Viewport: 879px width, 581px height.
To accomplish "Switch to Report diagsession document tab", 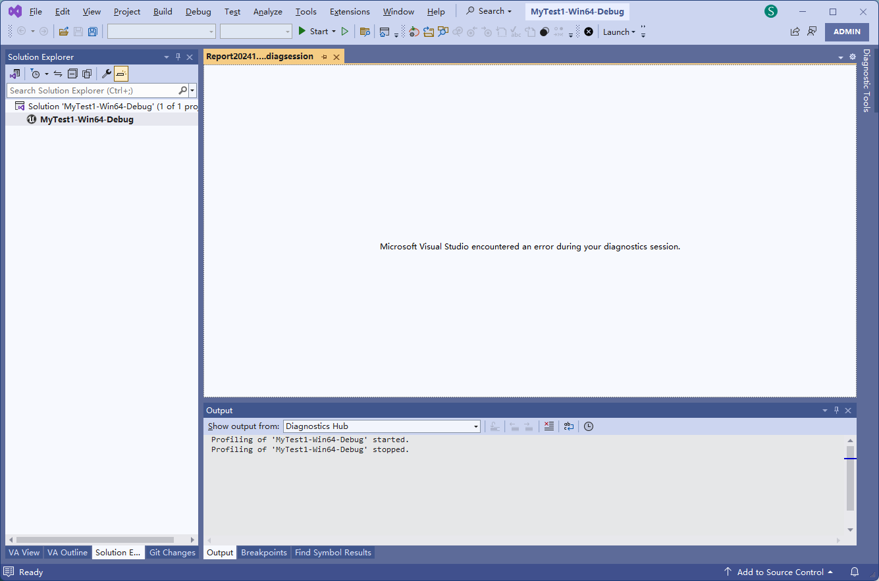I will click(259, 57).
